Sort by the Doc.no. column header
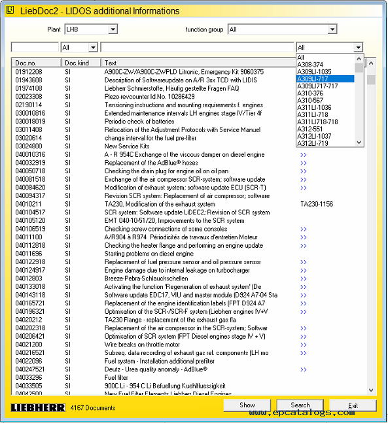The width and height of the screenshot is (388, 423). tap(37, 63)
